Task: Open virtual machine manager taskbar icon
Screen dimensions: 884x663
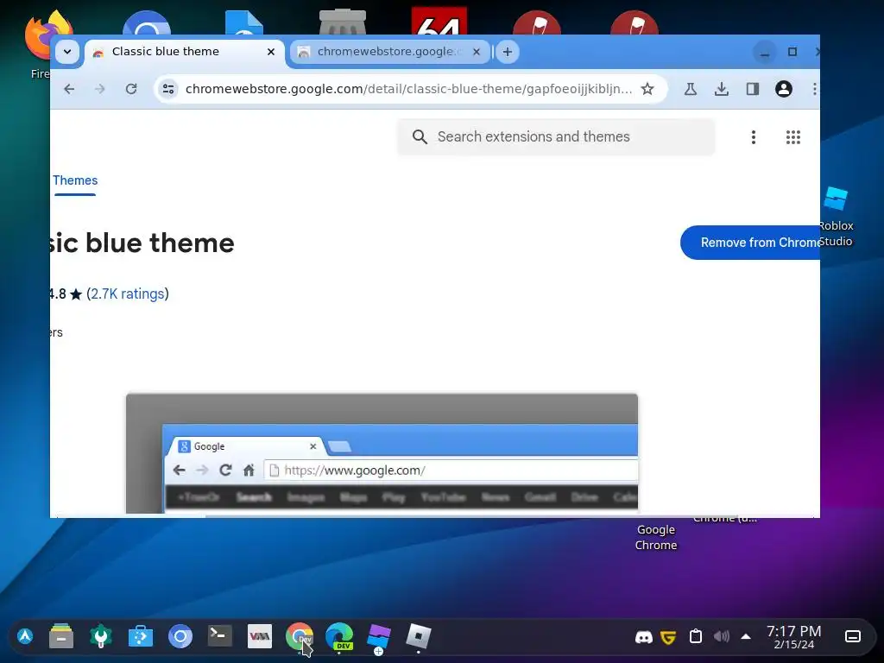Action: (259, 636)
